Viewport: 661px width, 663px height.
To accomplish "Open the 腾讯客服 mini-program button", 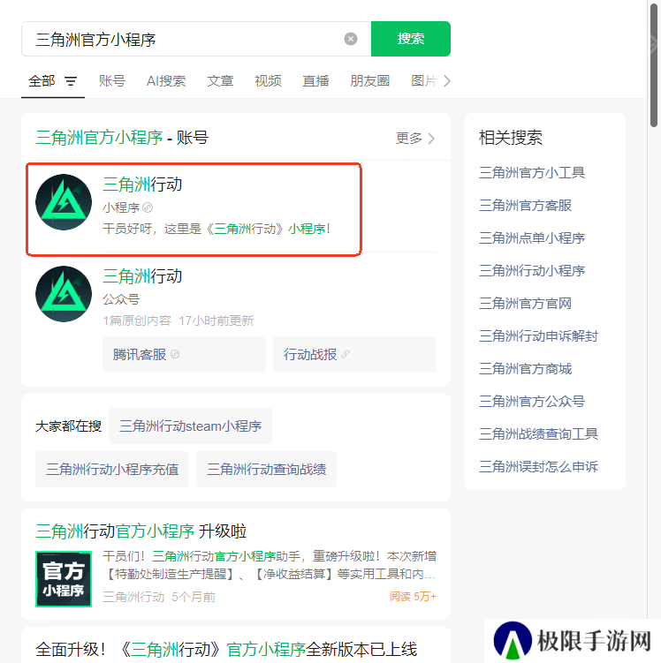I will (184, 354).
